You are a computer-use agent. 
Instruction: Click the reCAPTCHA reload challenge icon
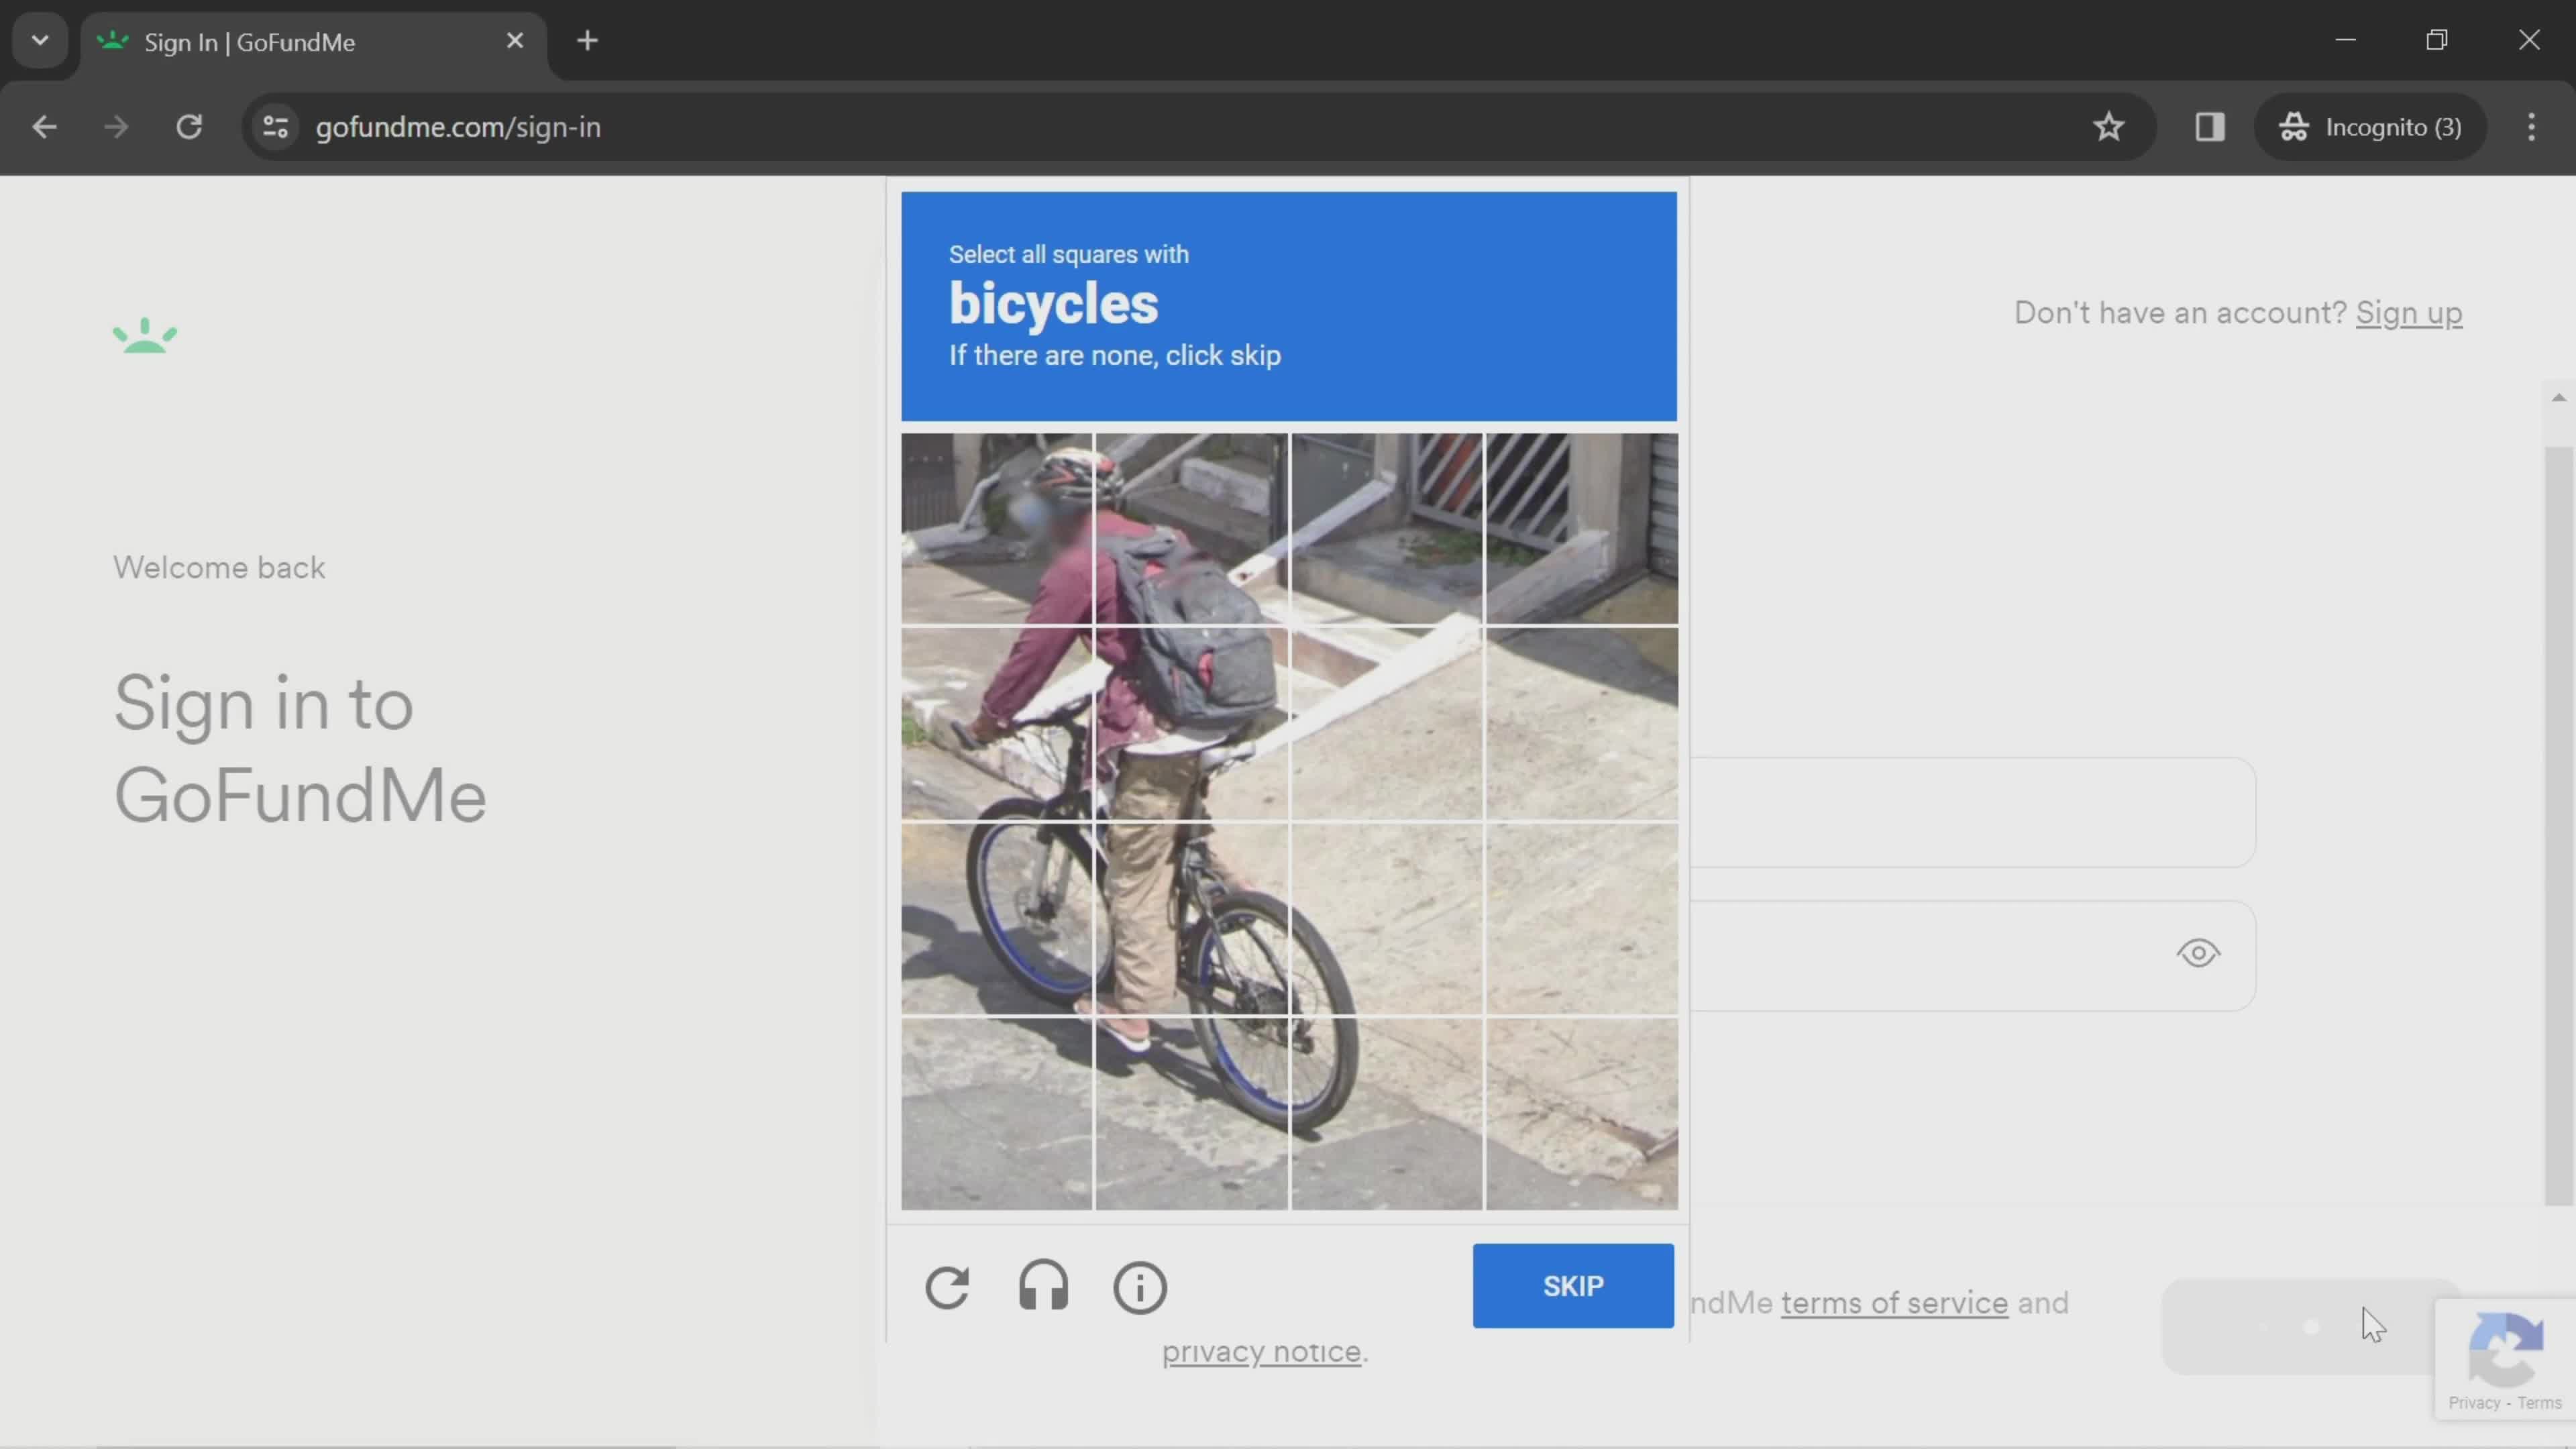[x=946, y=1287]
